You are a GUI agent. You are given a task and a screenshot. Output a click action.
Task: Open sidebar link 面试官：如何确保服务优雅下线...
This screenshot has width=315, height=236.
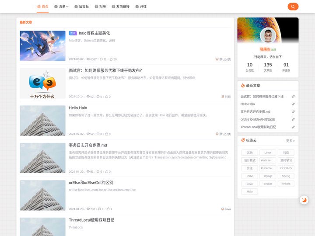(263, 97)
